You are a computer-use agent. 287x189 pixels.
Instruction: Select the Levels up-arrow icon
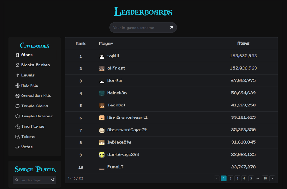click(18, 75)
